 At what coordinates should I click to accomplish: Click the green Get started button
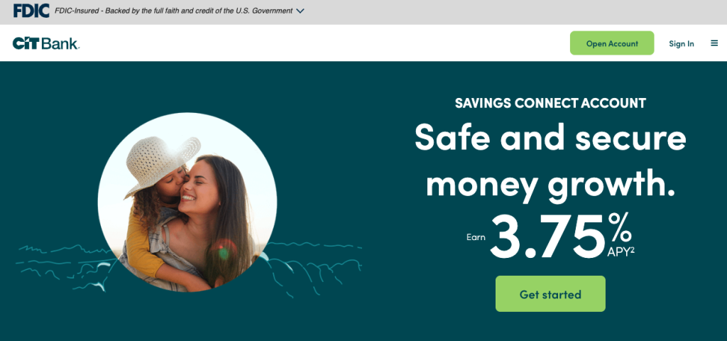550,294
